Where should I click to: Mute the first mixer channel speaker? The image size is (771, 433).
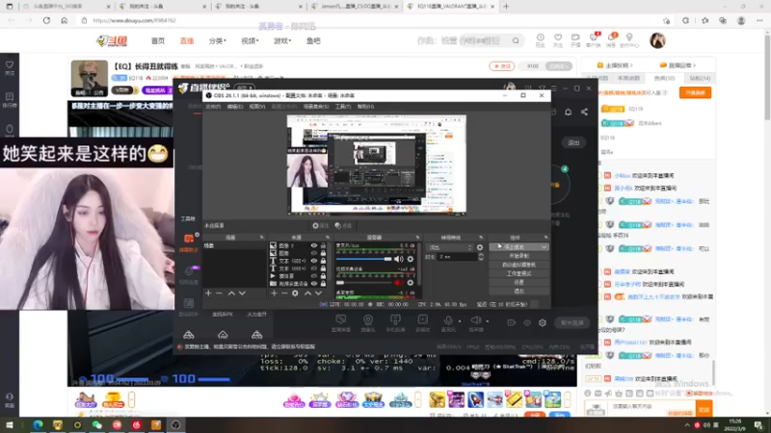point(399,259)
